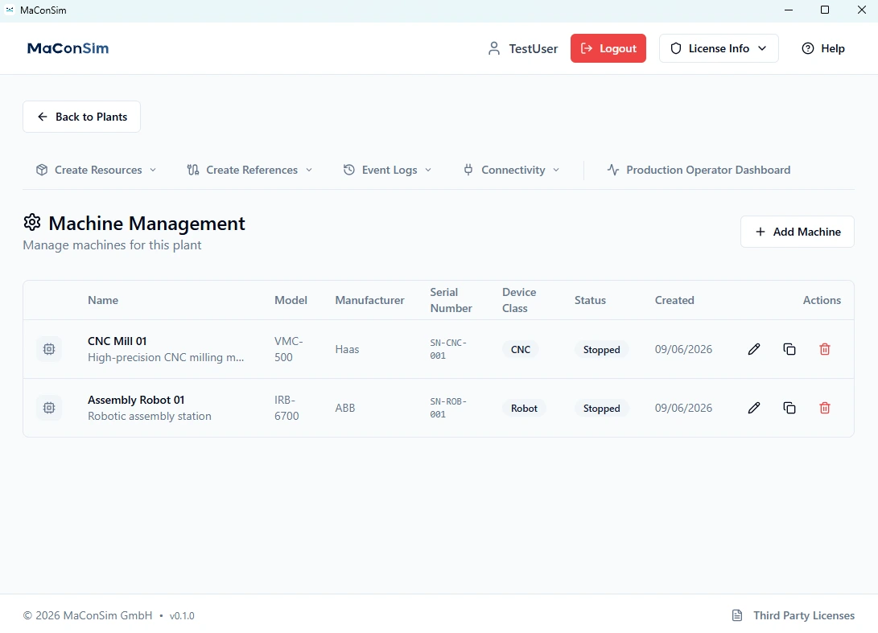Add a new machine with Add Machine
This screenshot has width=878, height=633.
(x=798, y=232)
